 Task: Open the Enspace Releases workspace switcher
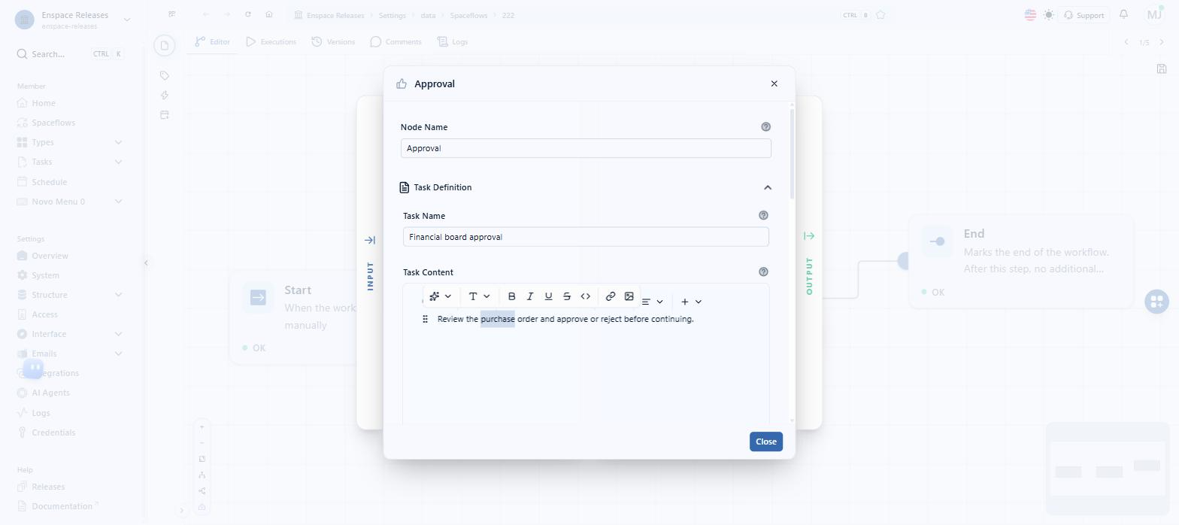coord(72,20)
